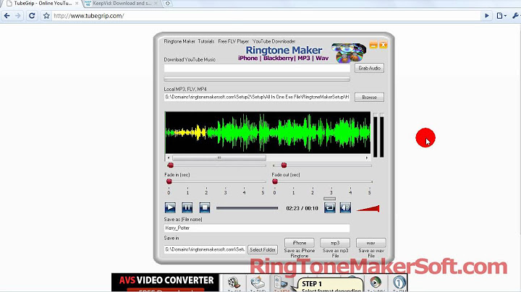Click the Go arrow beside the address bar
The width and height of the screenshot is (521, 292).
click(x=487, y=16)
